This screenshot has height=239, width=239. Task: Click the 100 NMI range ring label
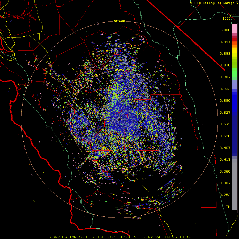click(119, 21)
